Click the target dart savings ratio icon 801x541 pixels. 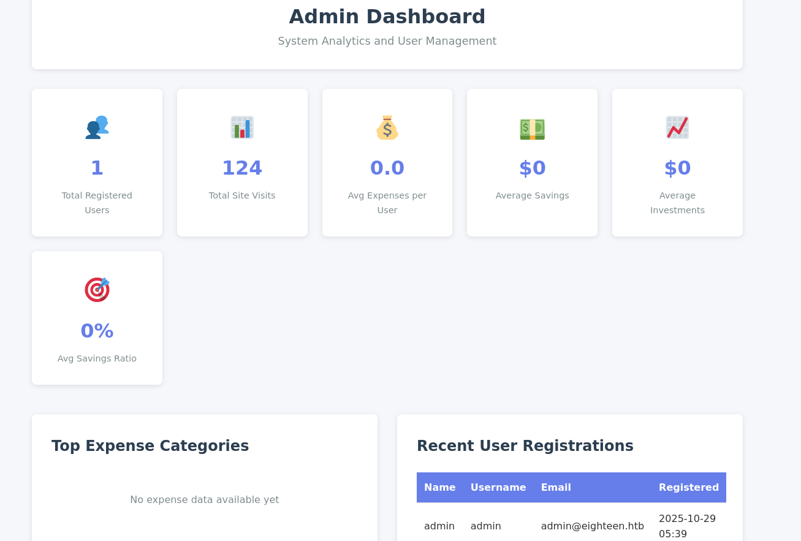click(x=97, y=289)
